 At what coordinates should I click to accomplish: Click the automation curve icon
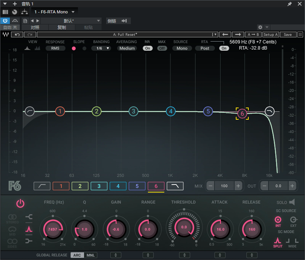tap(15, 21)
